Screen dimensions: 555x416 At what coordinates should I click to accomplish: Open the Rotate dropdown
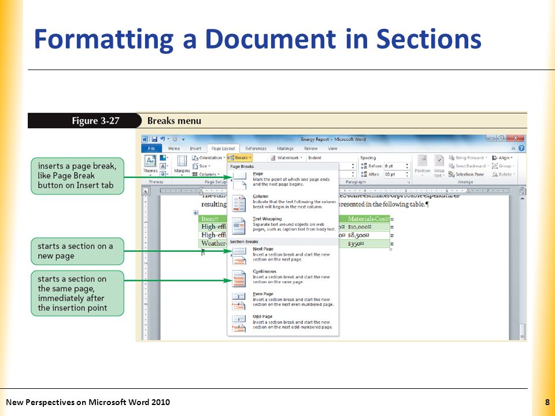[504, 174]
